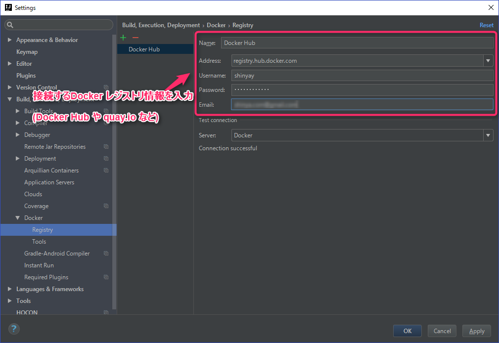499x343 pixels.
Task: Click the OK button
Action: click(x=408, y=331)
